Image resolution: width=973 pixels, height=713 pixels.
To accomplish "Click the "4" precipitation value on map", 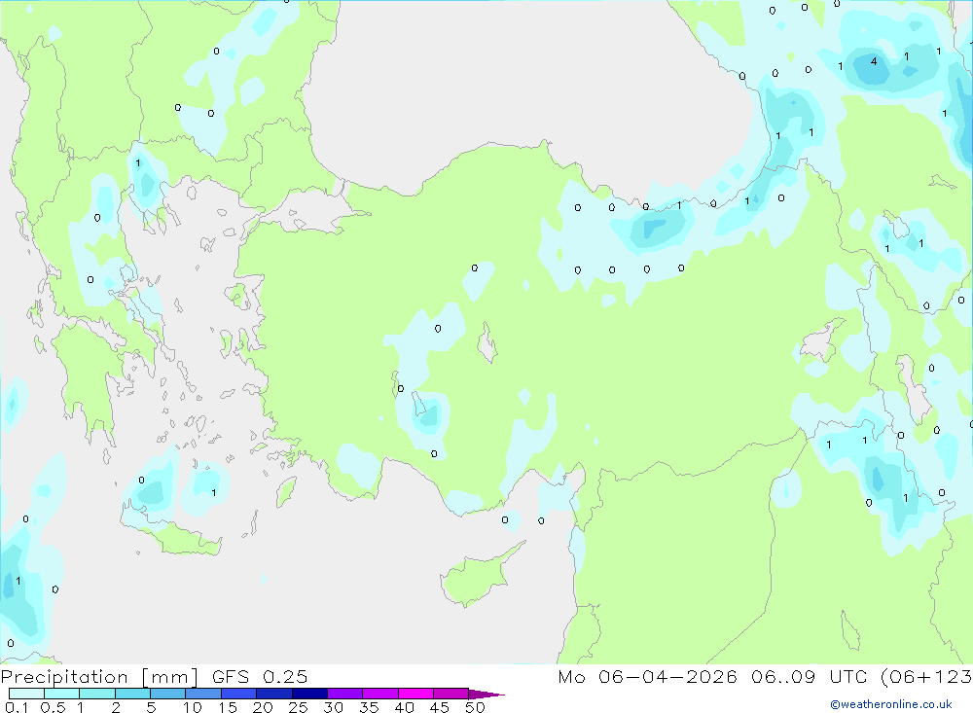I will [x=874, y=61].
